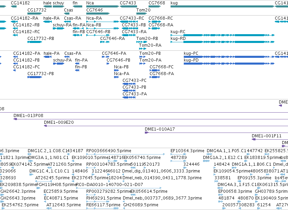Select the CG7646-PA label
Viewport: 288px width, 210px height.
(114, 53)
